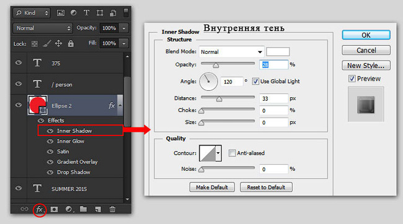
Task: Open the layer blend mode Normal dropdown
Action: (42, 28)
